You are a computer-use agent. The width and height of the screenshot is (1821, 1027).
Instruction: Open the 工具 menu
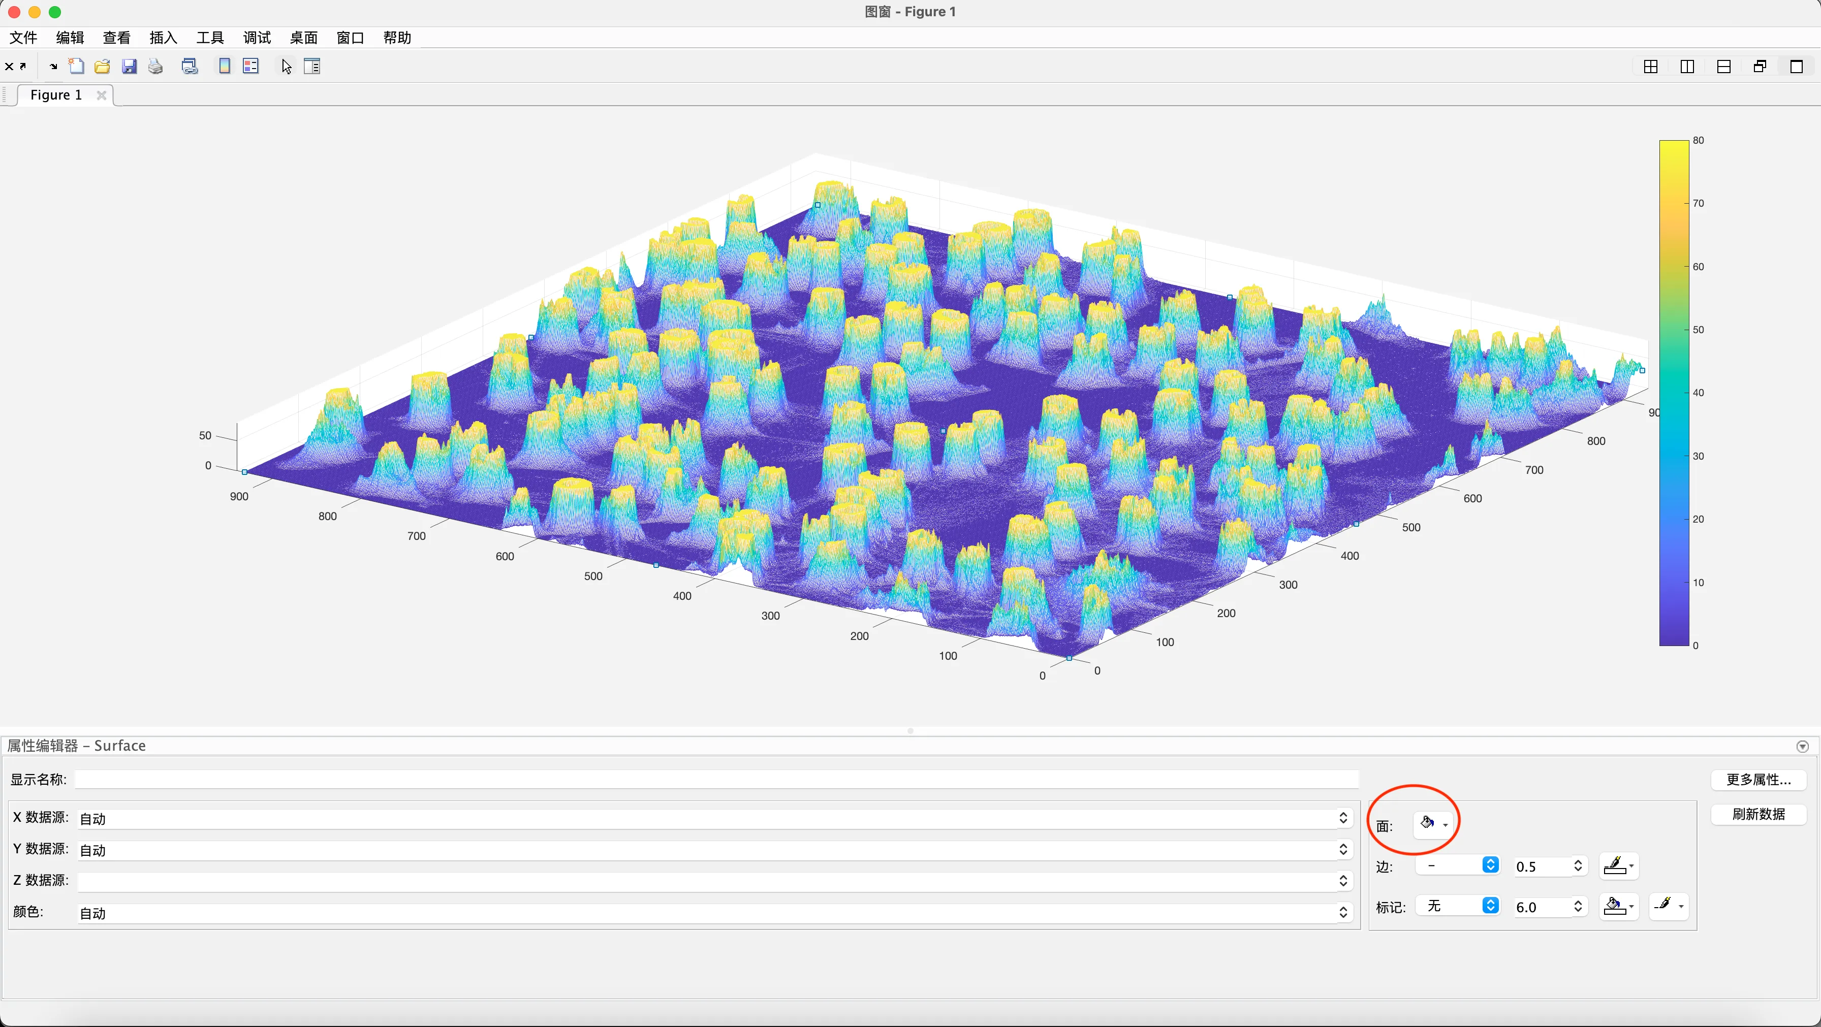[x=210, y=38]
